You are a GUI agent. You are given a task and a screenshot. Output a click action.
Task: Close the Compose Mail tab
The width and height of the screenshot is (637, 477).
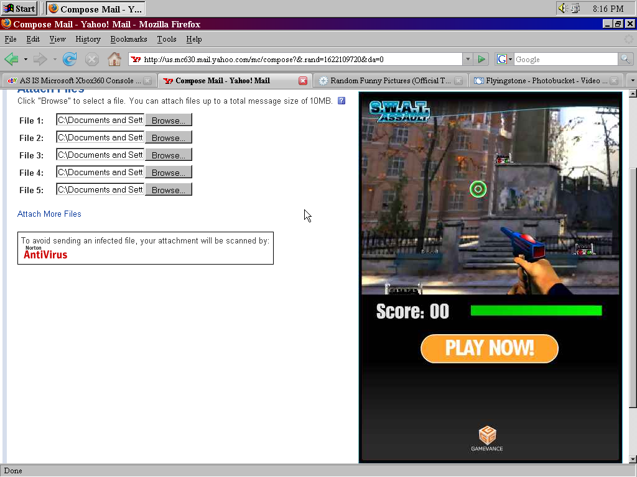click(303, 81)
